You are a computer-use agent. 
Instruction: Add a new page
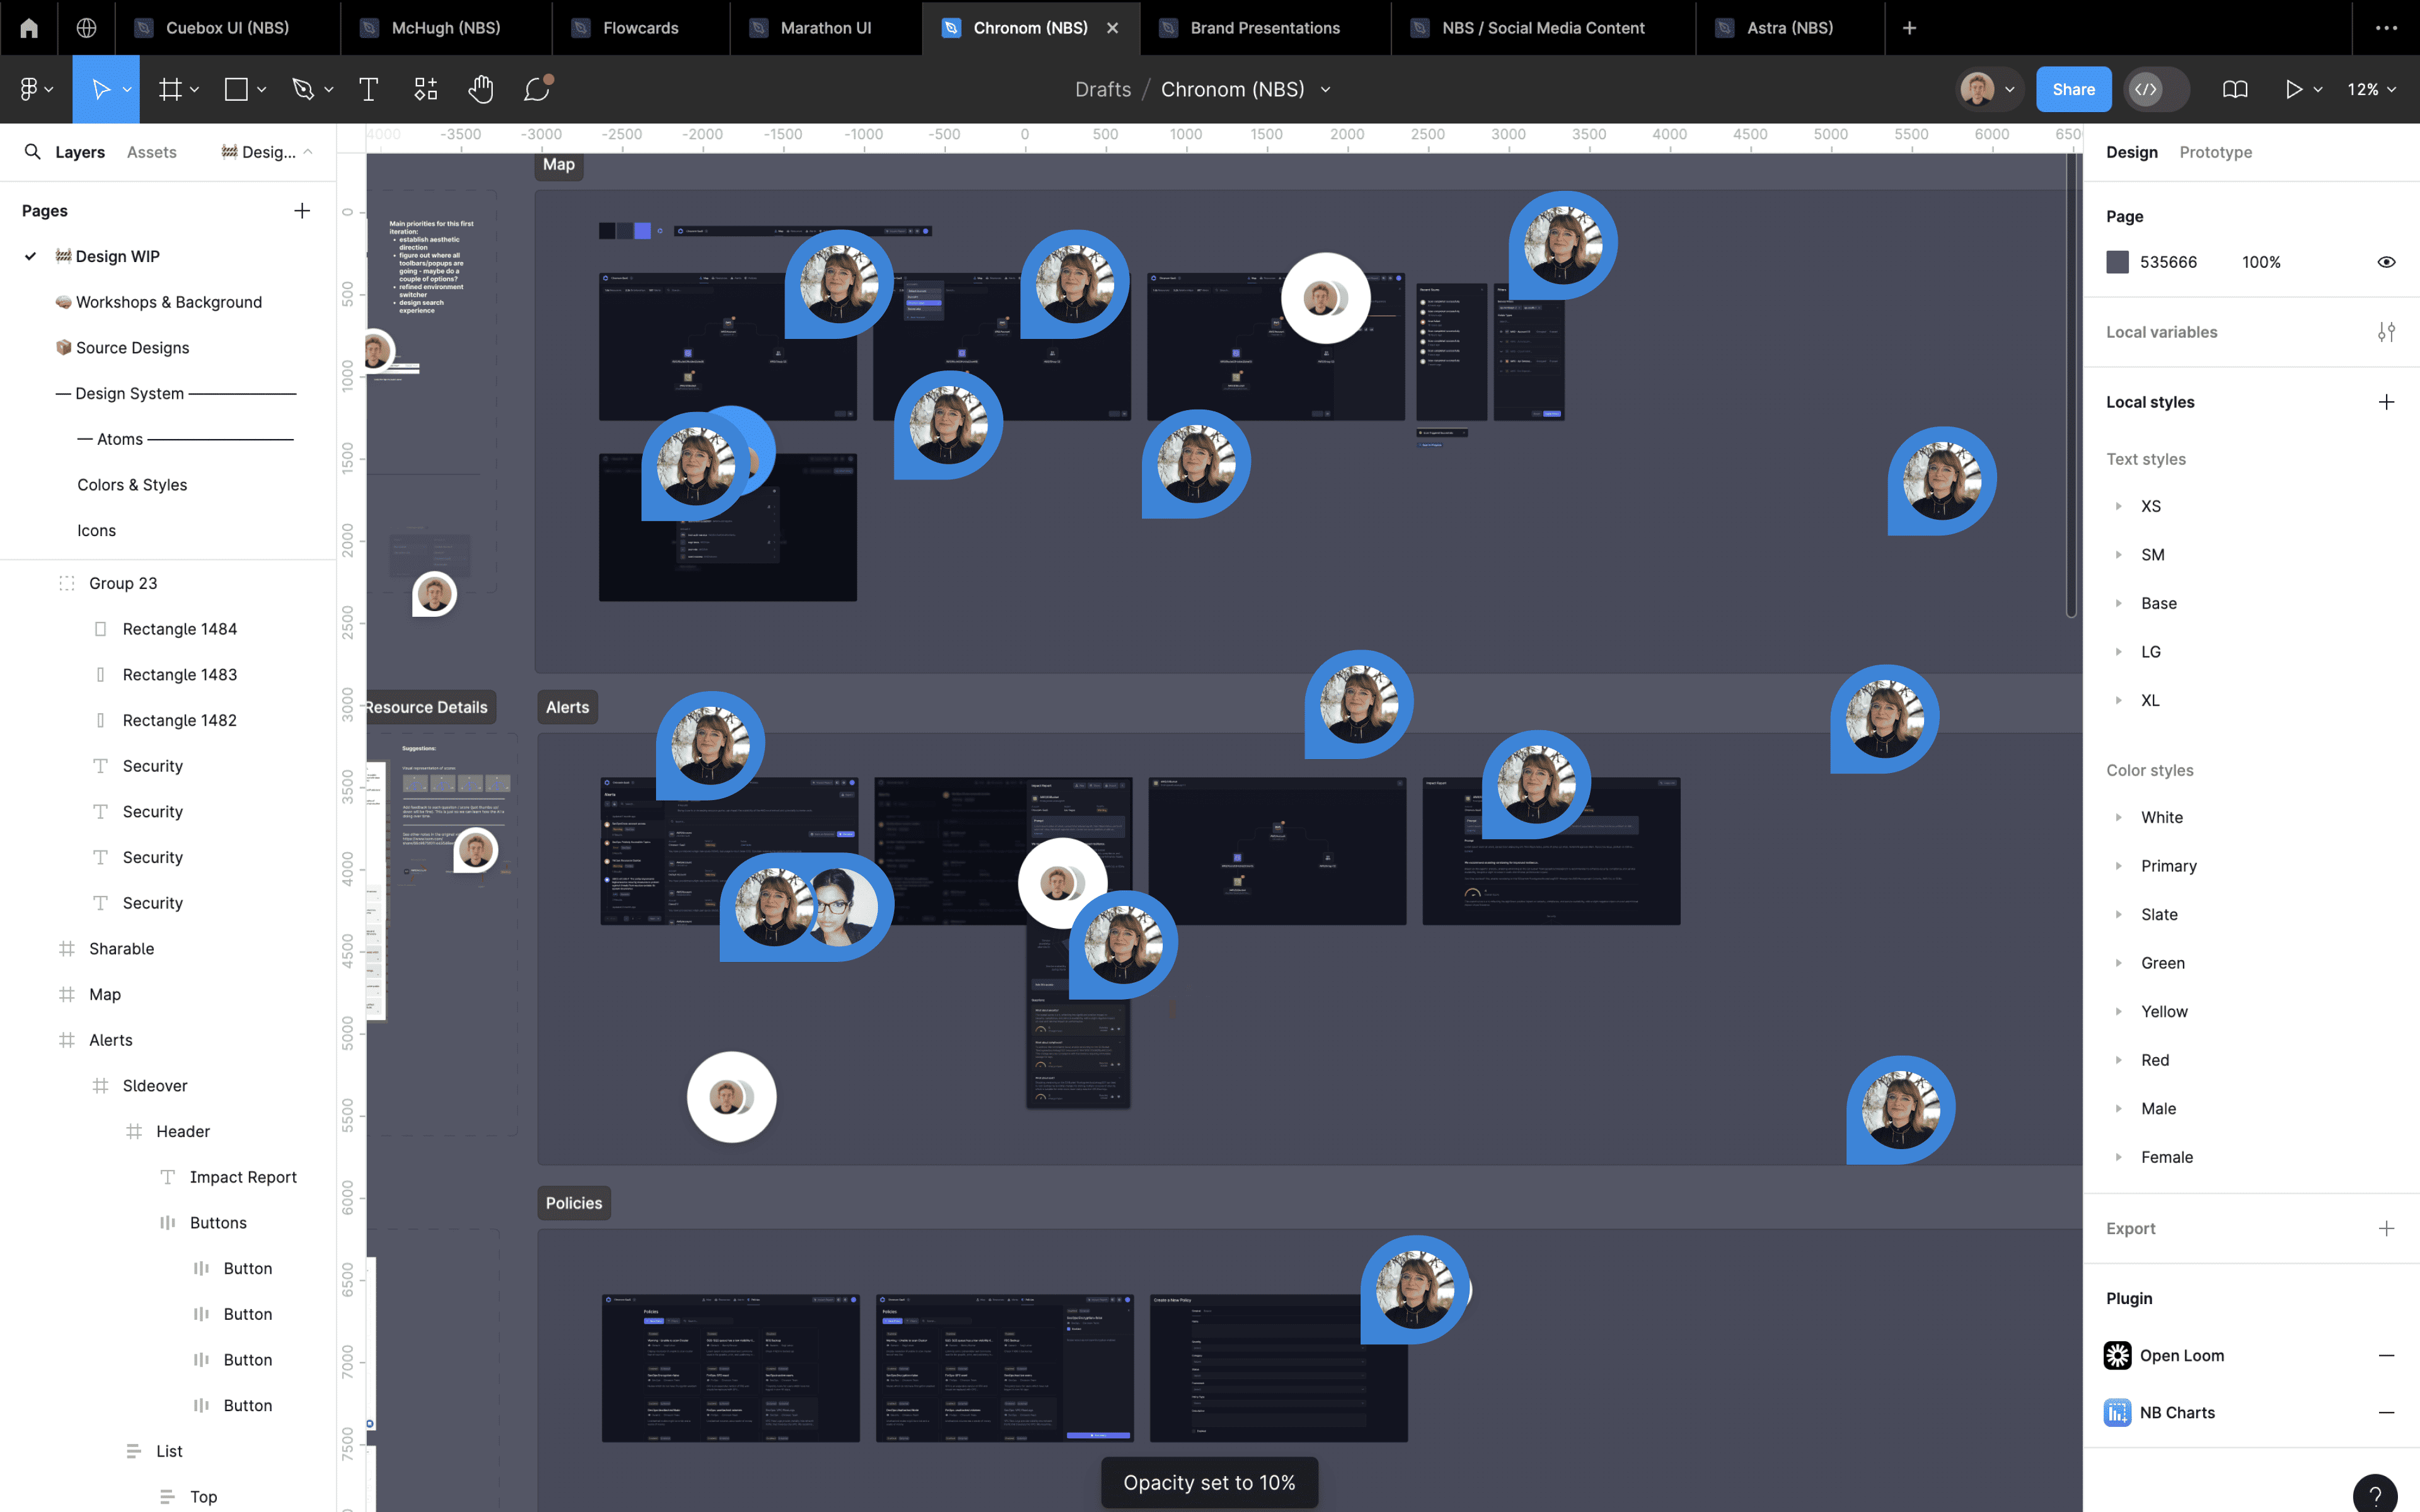(302, 211)
